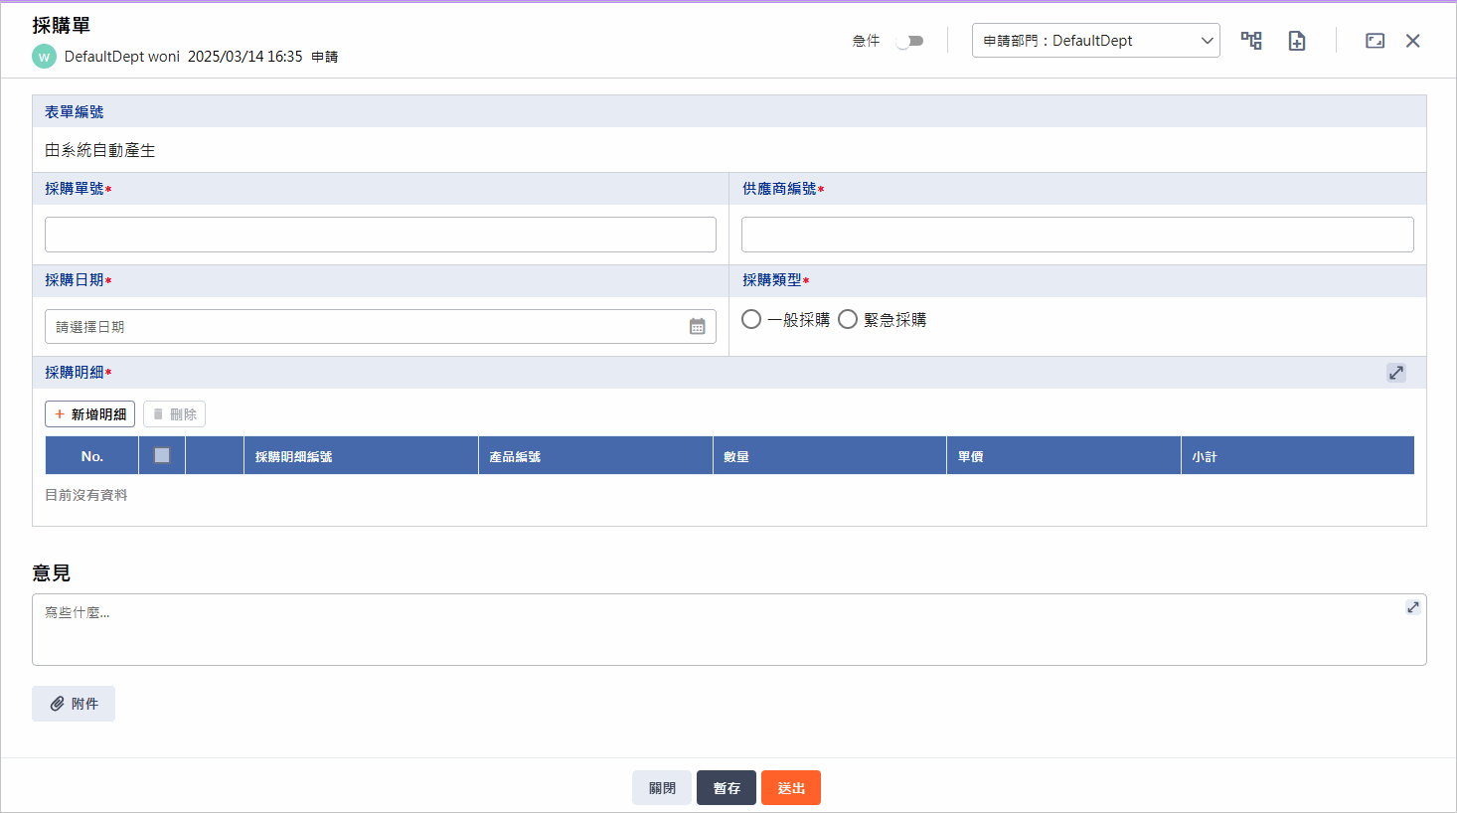Screen dimensions: 1457x813
Task: Expand the 採購明細 table to full view
Action: click(1395, 373)
